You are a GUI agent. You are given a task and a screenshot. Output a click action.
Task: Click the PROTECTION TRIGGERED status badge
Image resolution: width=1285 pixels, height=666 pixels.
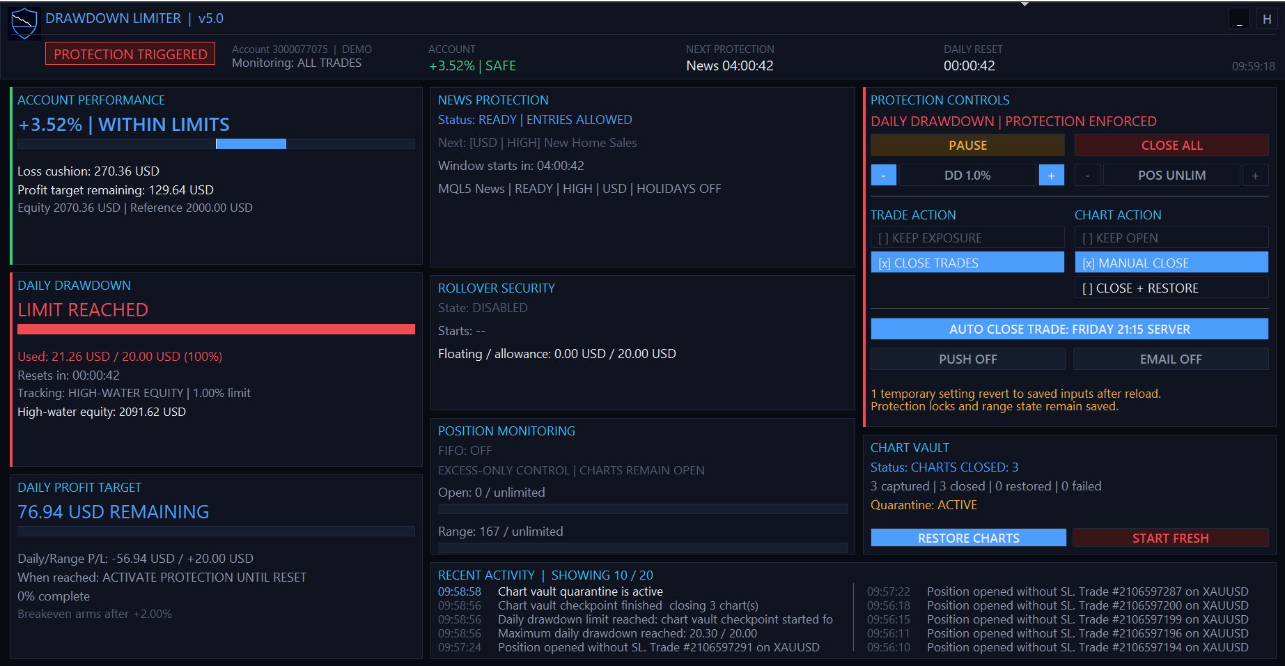point(130,54)
